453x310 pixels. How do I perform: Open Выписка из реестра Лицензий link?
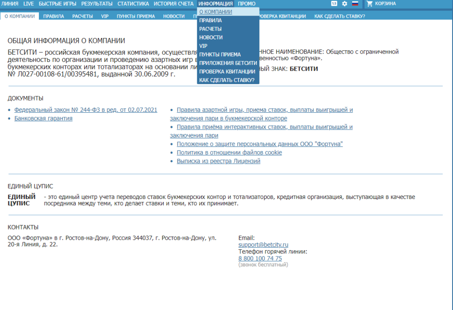click(219, 161)
